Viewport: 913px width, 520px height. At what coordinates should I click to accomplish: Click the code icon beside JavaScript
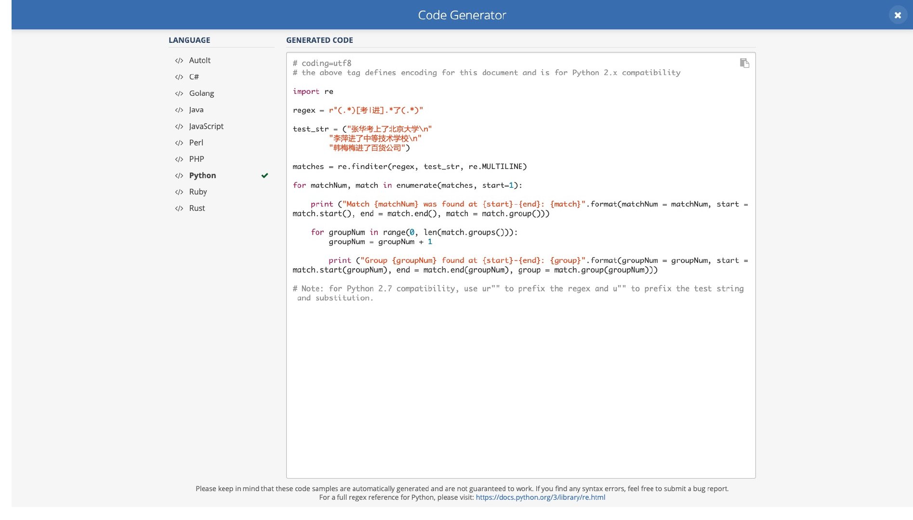tap(179, 126)
